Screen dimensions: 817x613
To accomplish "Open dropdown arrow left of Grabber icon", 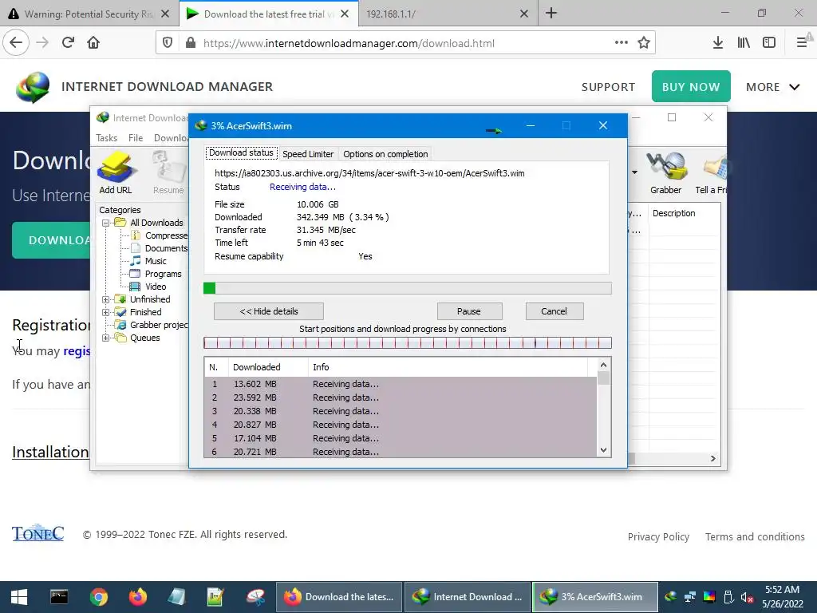I will 634,172.
